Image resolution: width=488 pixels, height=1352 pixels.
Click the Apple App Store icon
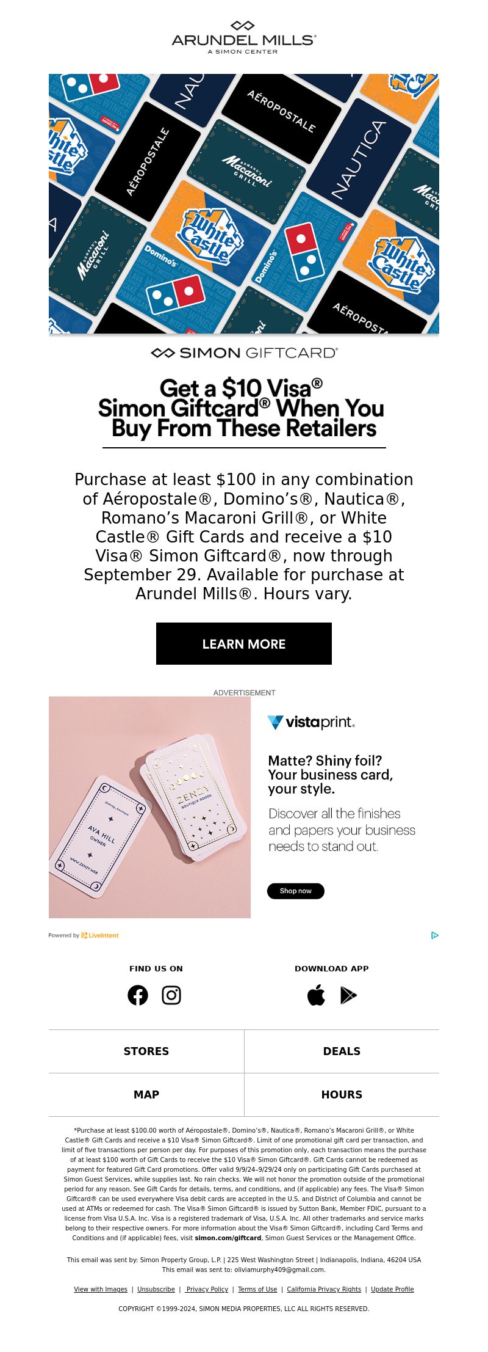(316, 995)
